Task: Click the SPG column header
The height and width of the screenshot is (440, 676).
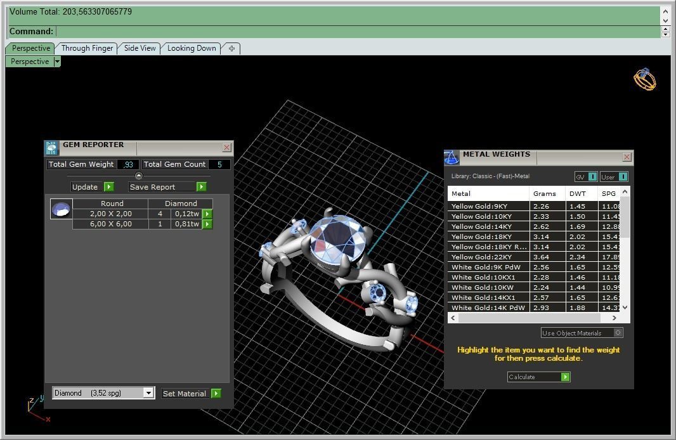Action: pos(609,194)
